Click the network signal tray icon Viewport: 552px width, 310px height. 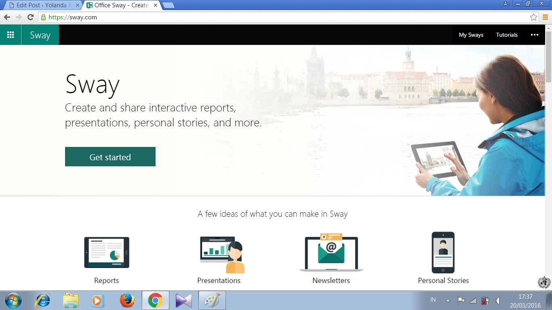pos(473,301)
